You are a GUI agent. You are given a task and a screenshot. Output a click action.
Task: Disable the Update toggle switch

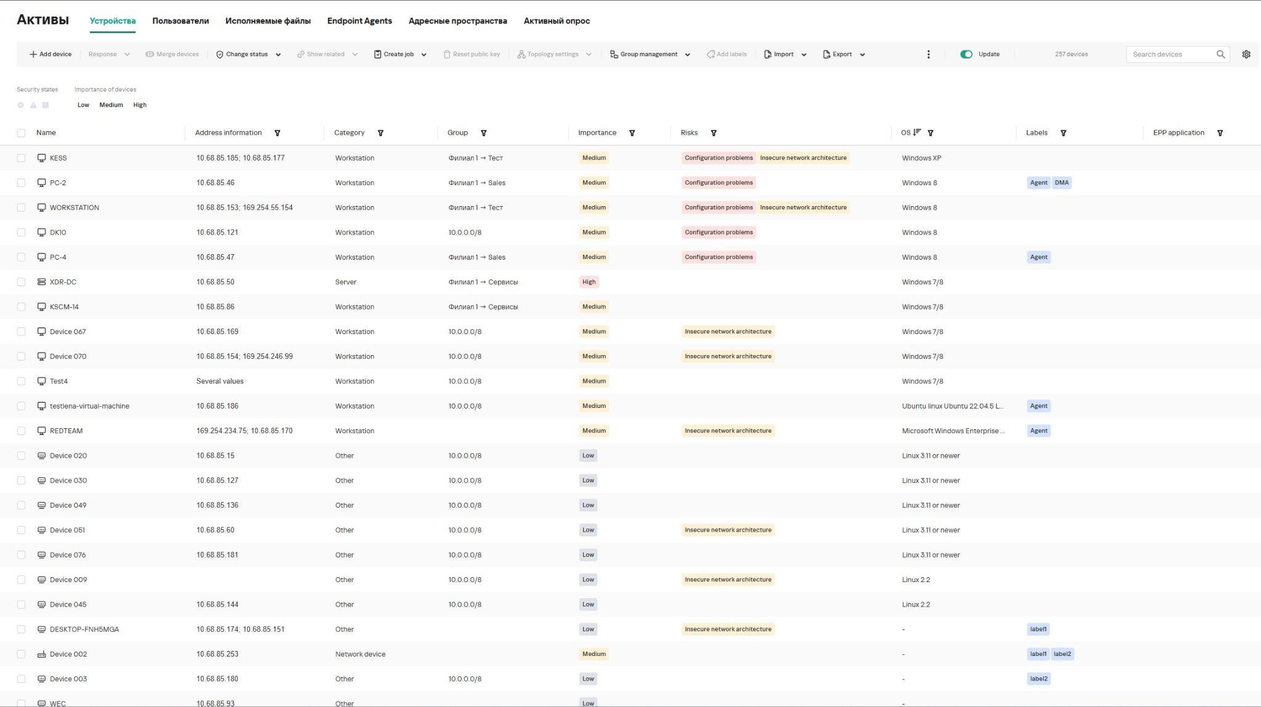pos(966,54)
